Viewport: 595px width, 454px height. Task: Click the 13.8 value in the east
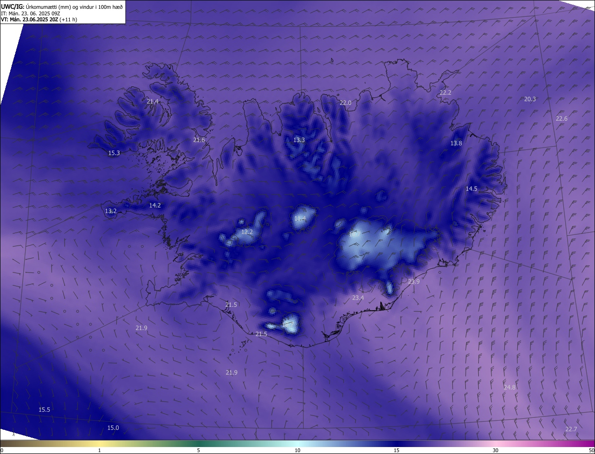tap(456, 143)
